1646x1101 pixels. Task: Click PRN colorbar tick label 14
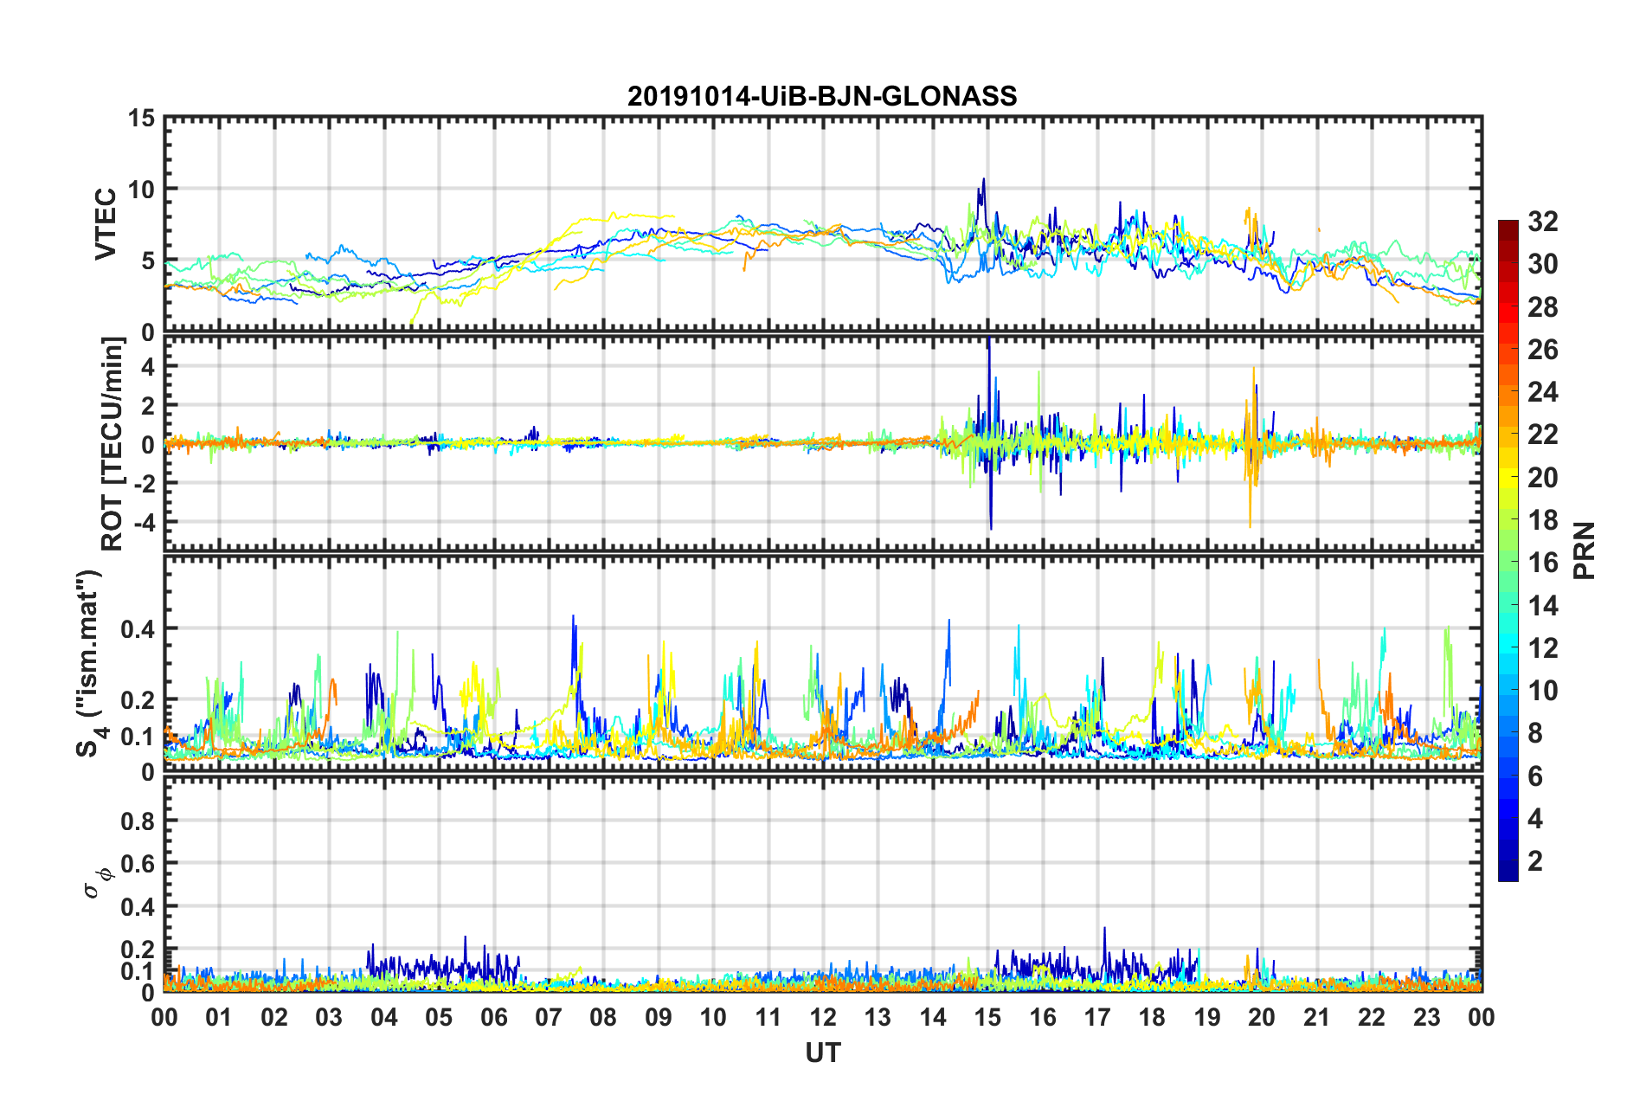pyautogui.click(x=1542, y=606)
